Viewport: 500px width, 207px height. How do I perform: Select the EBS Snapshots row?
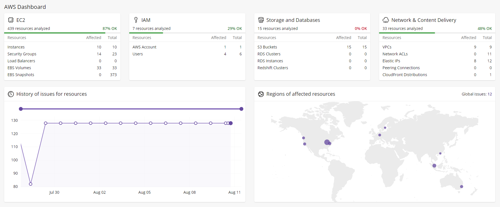tap(62, 75)
